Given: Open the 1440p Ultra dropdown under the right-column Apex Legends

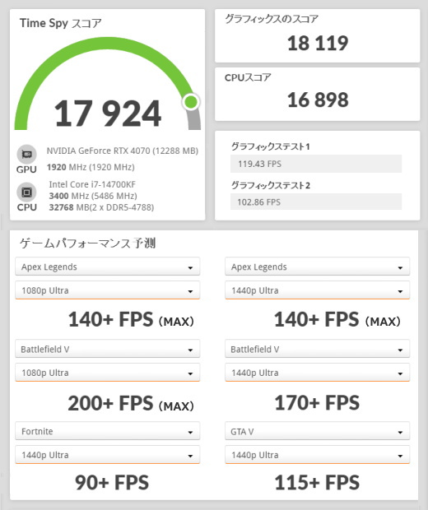Looking at the screenshot, I should tap(318, 290).
